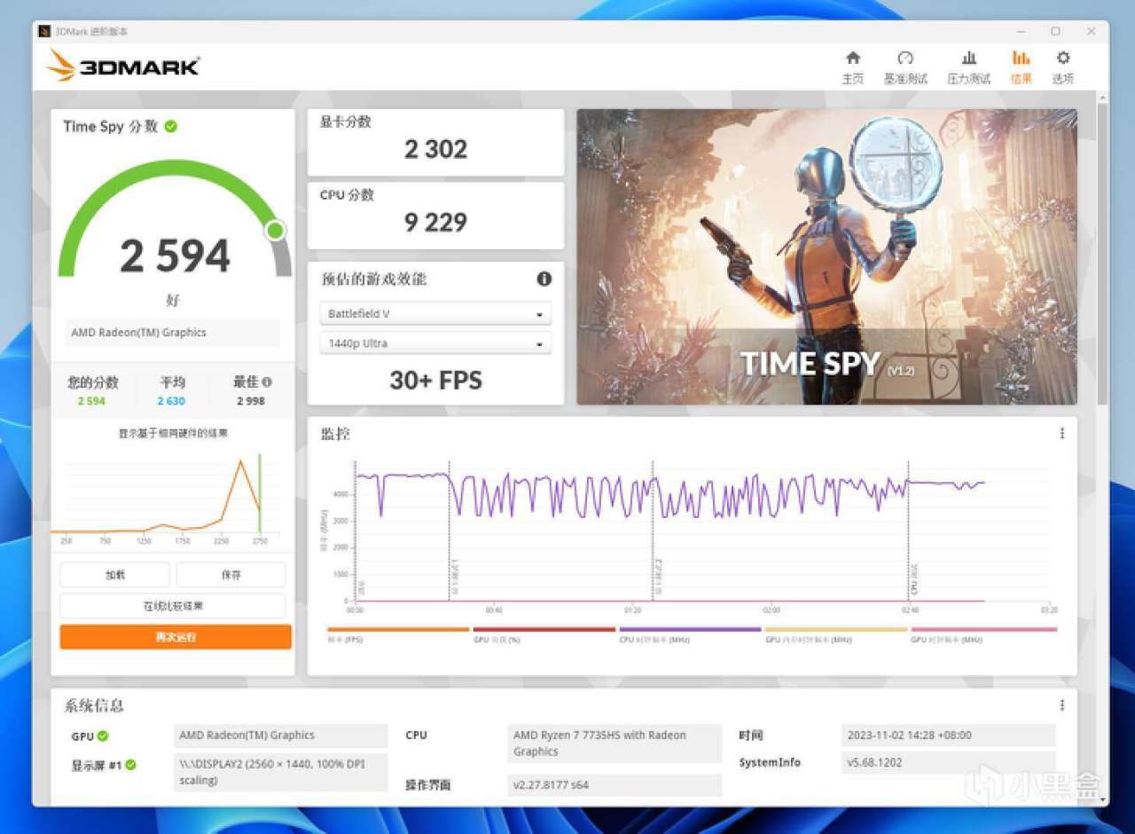The height and width of the screenshot is (834, 1135).
Task: Go to the 压力测试 stress test tab
Action: (x=968, y=67)
